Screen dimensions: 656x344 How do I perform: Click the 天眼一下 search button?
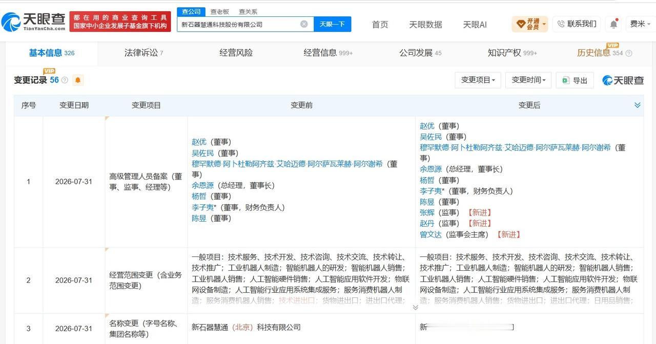coord(332,24)
